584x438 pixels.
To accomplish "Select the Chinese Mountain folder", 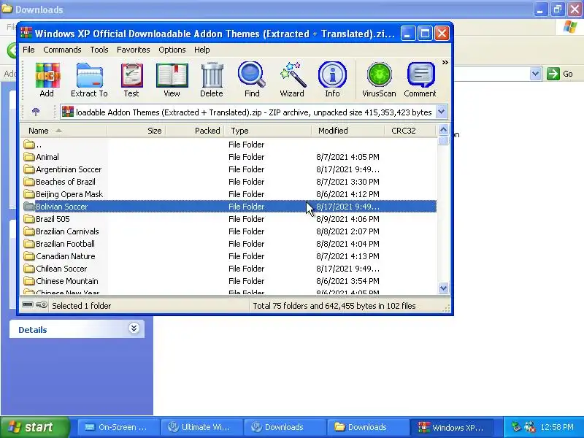I will point(229,281).
